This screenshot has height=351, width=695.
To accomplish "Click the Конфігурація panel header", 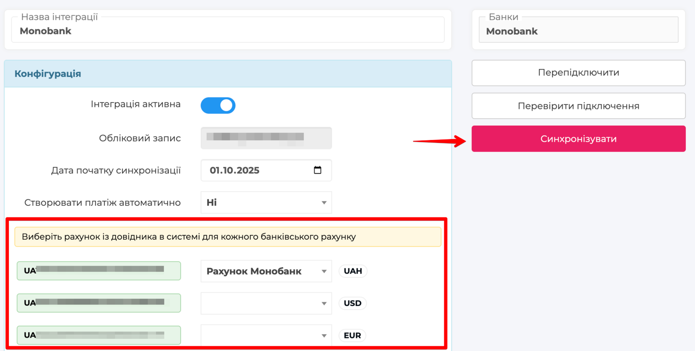I will (x=227, y=74).
